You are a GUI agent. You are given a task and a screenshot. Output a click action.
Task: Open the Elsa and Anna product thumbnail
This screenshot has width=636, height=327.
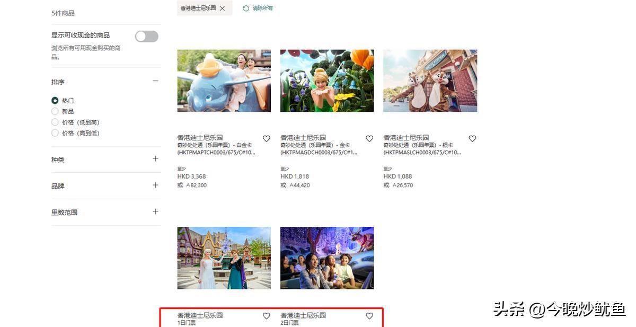pos(224,258)
